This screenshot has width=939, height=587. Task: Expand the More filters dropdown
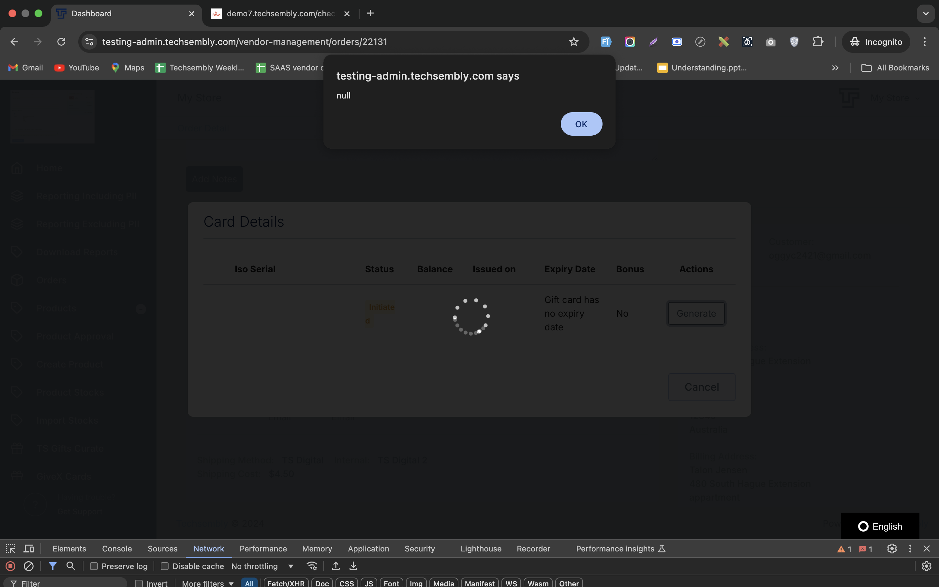pyautogui.click(x=208, y=583)
